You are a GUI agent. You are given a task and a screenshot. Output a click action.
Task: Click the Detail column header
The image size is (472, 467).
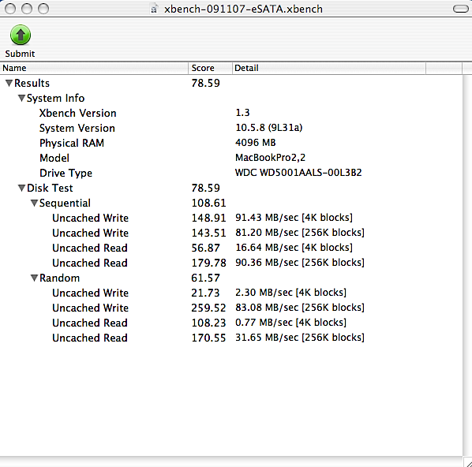[x=328, y=68]
